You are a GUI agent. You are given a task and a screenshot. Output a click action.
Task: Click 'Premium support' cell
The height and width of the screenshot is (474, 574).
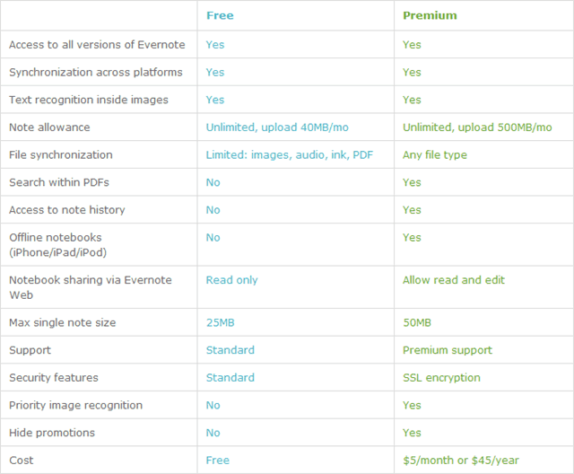448,350
